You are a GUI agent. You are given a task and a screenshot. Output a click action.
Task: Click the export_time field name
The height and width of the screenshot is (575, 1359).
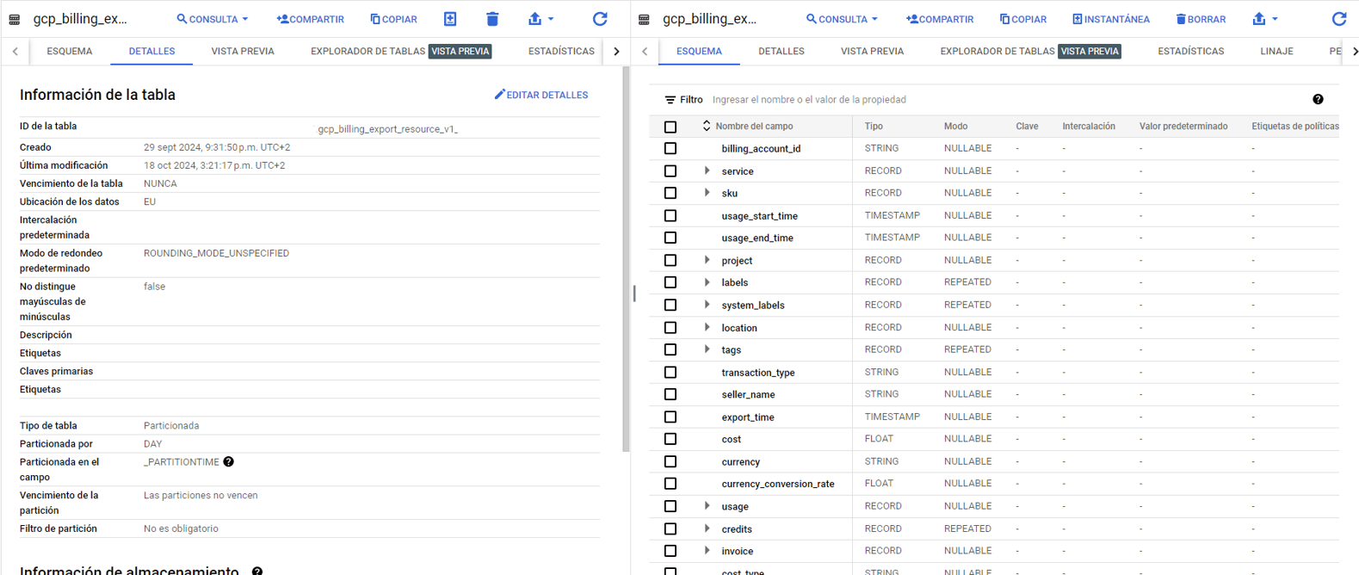[748, 417]
